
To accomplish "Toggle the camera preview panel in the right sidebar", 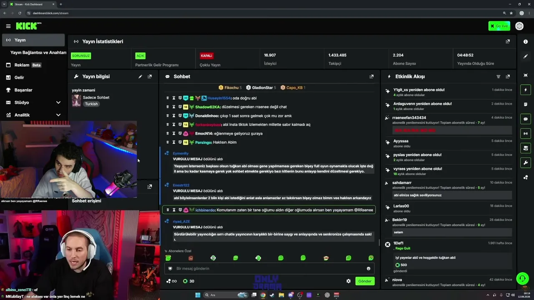I will pyautogui.click(x=526, y=148).
